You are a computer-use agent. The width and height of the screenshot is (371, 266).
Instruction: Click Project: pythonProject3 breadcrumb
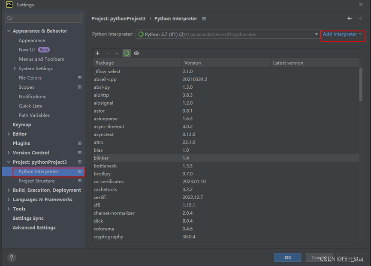pyautogui.click(x=118, y=19)
